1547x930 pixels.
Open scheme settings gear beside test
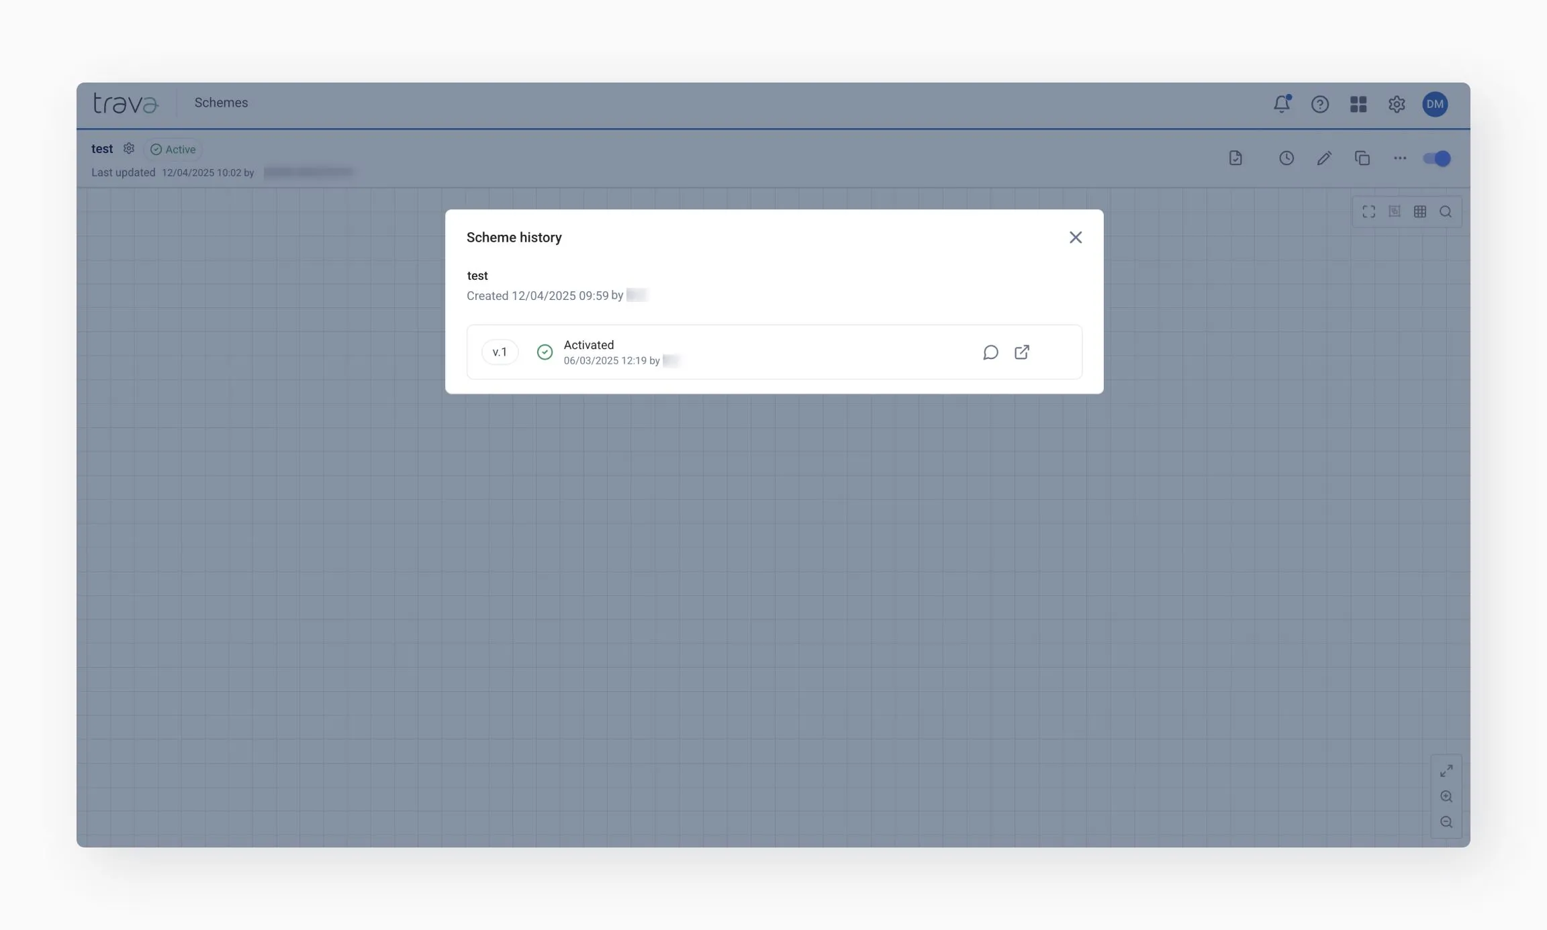[129, 149]
